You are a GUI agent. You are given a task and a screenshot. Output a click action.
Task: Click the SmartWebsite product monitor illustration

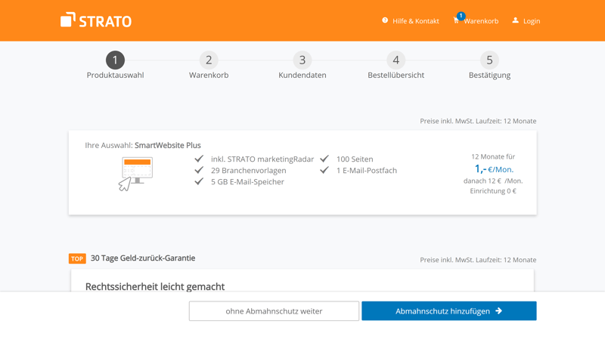136,173
